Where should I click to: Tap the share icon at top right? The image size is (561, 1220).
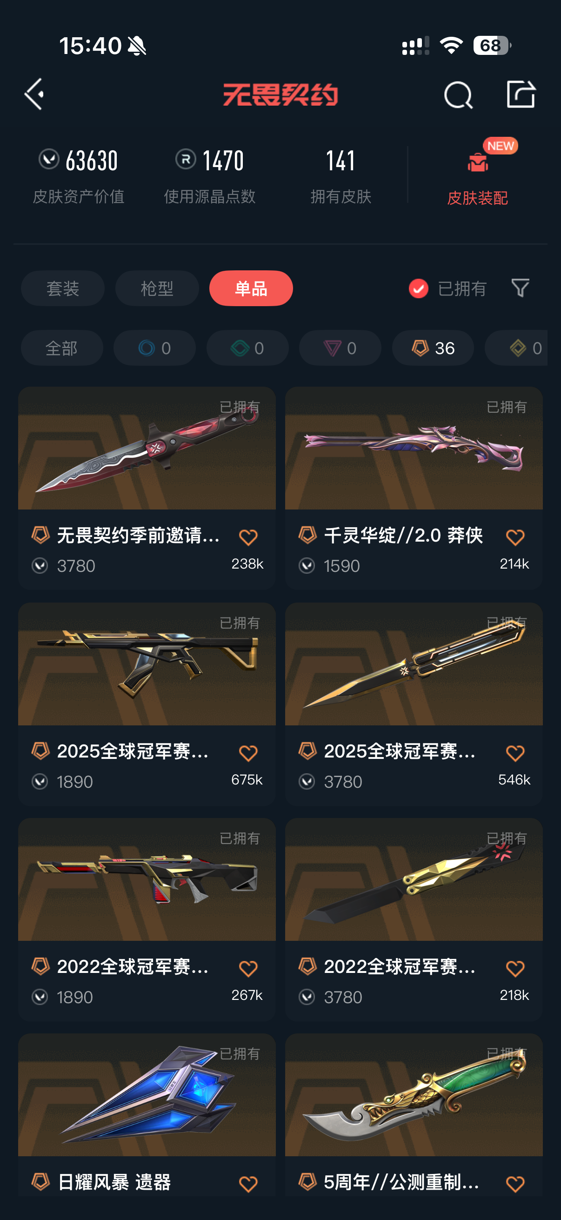(x=521, y=94)
